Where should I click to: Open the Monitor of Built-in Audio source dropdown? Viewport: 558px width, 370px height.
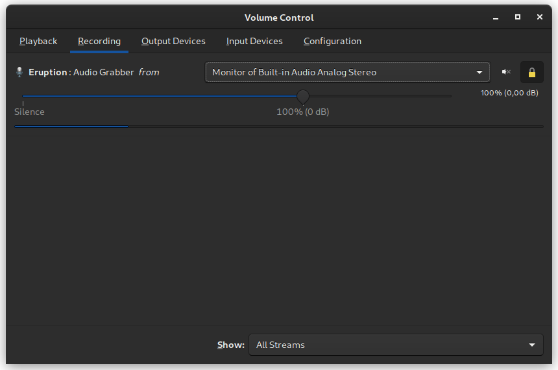[348, 72]
